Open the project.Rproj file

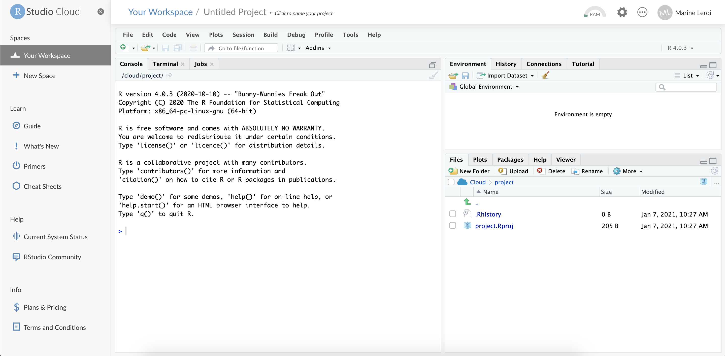pos(494,226)
